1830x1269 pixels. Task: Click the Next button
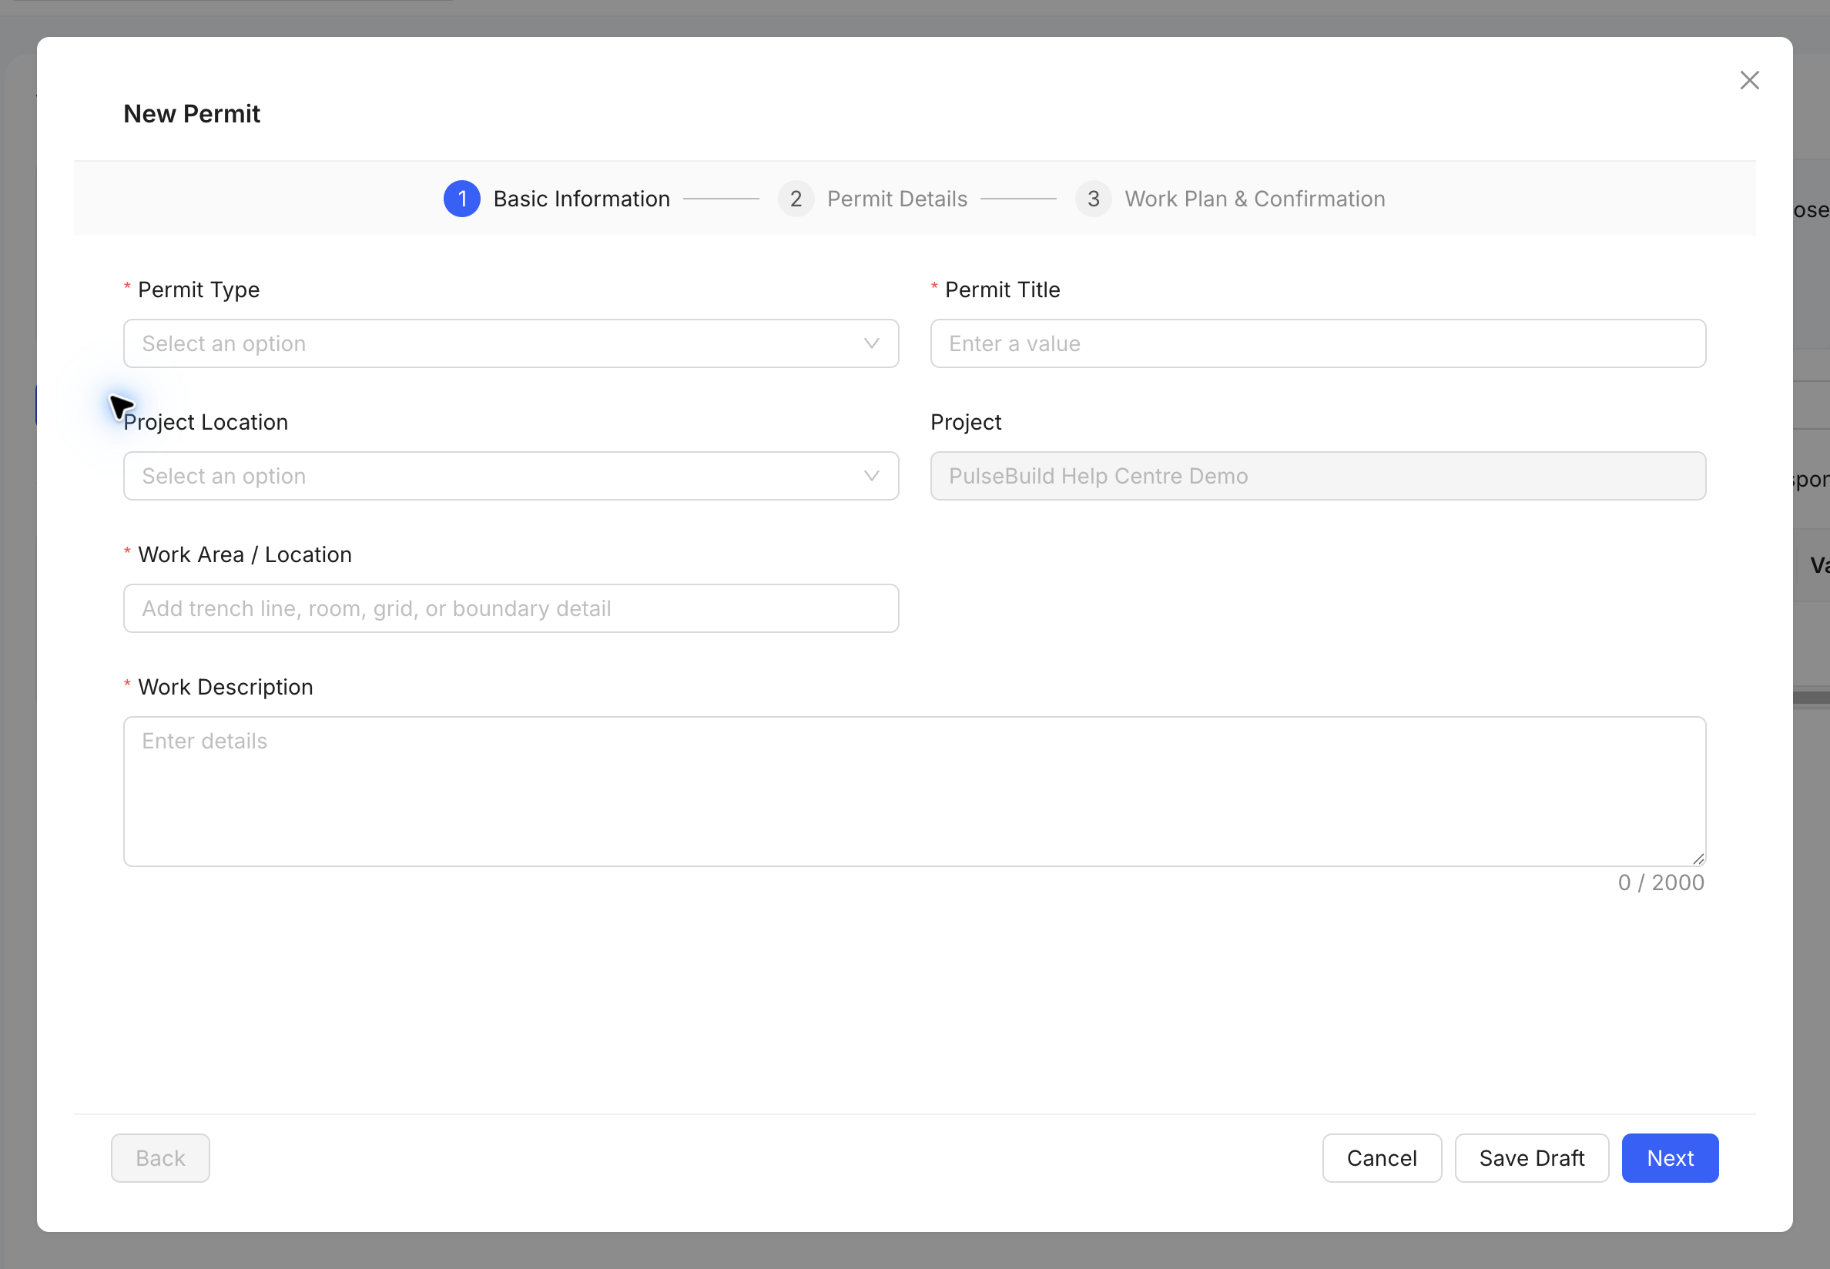[1670, 1157]
